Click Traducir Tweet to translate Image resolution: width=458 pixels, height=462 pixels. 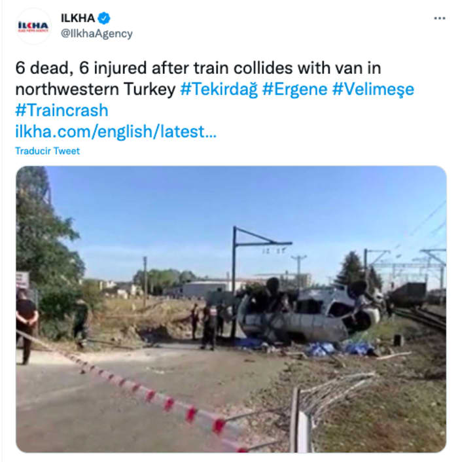coord(47,151)
